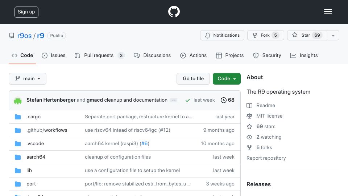Open the 'cleanup and documentation' commit message
Image resolution: width=348 pixels, height=196 pixels.
point(136,100)
